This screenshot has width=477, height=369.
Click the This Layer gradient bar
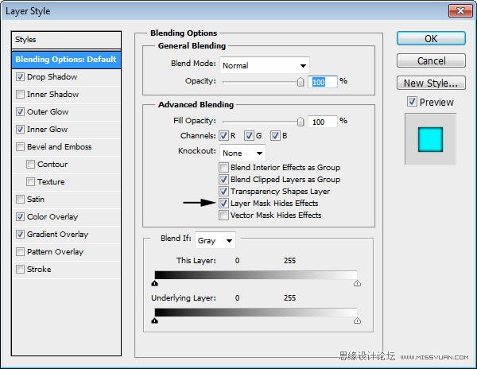256,275
